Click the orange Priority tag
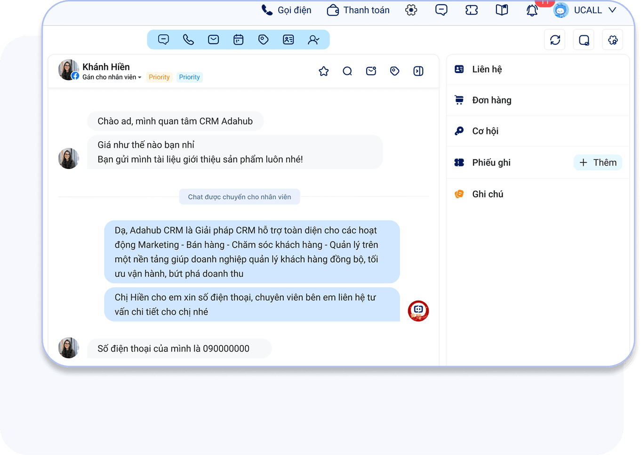The image size is (641, 455). coord(159,77)
